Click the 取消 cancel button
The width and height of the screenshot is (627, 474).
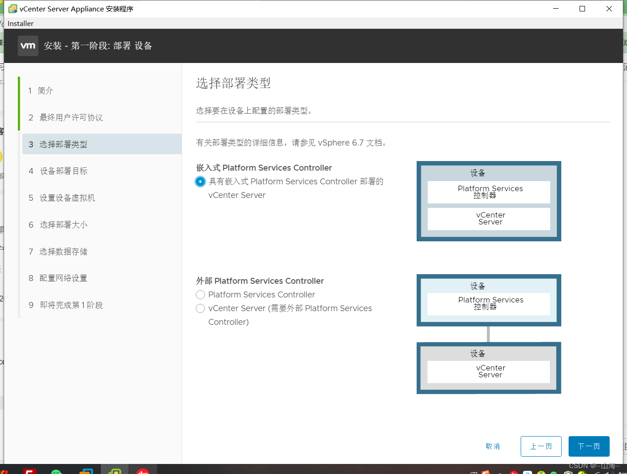pos(493,446)
